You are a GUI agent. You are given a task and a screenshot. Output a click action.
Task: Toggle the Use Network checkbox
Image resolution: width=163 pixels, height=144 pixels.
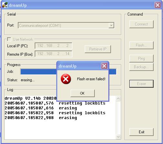(9, 39)
